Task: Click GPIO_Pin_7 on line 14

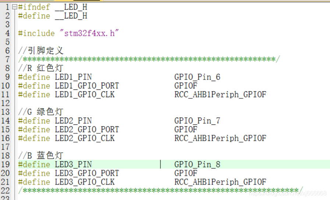Action: 197,121
